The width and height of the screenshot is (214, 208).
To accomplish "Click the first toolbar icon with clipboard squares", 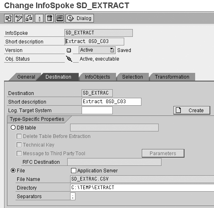I will tap(9, 18).
